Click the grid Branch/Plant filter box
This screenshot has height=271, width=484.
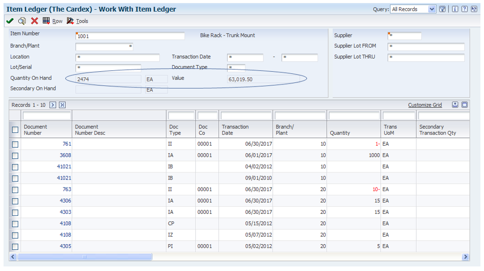coord(300,116)
